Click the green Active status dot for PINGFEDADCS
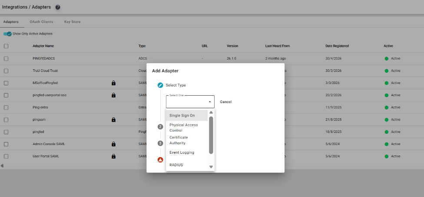The image size is (424, 197). [386, 58]
